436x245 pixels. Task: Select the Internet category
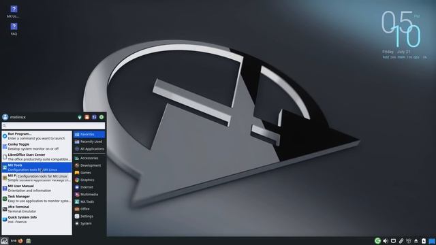pyautogui.click(x=89, y=187)
